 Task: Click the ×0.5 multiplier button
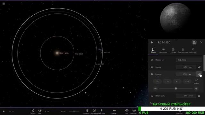click(x=167, y=81)
